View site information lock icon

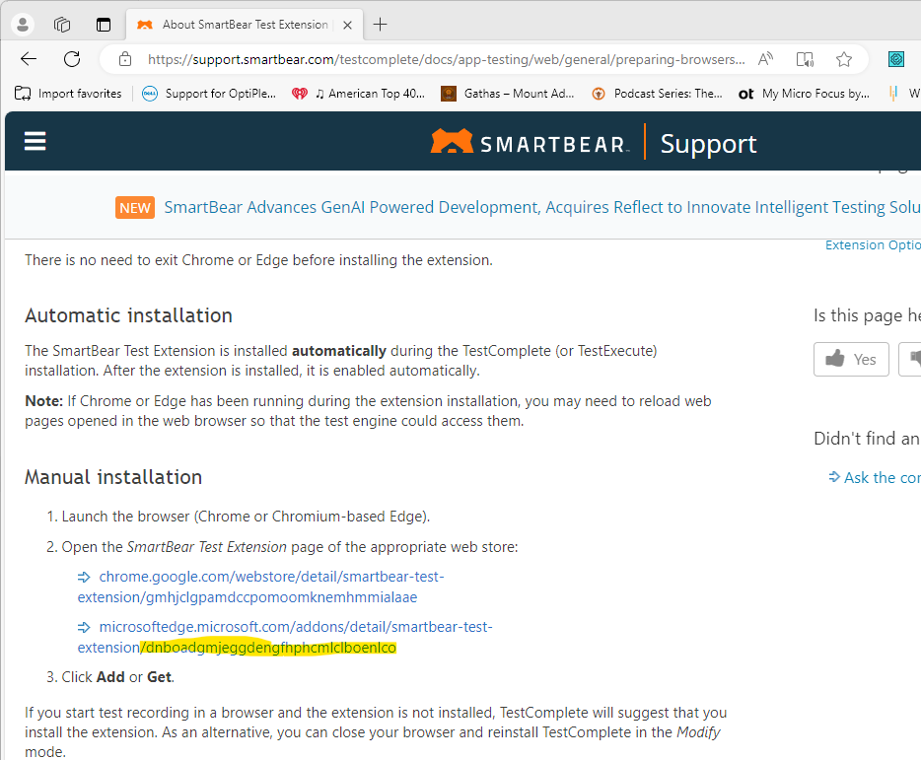point(125,59)
